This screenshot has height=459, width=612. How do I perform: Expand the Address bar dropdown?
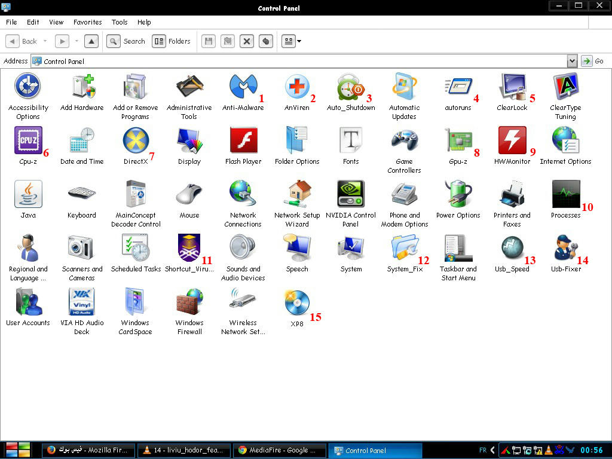[x=572, y=61]
